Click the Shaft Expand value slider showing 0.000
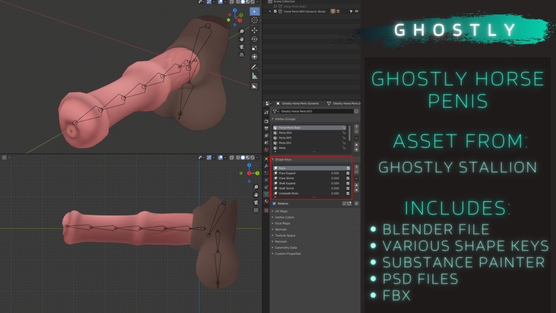The width and height of the screenshot is (556, 313). (x=335, y=183)
